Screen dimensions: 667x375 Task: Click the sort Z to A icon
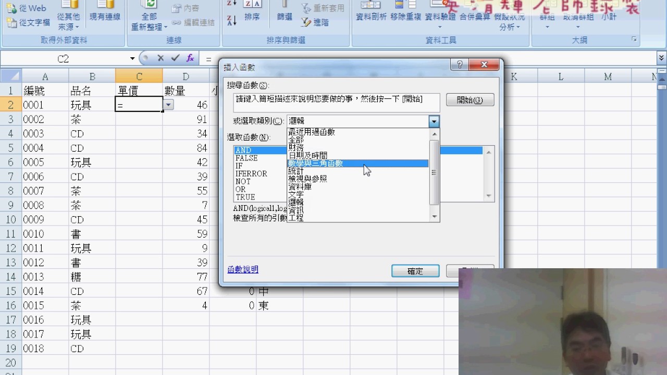(x=232, y=20)
